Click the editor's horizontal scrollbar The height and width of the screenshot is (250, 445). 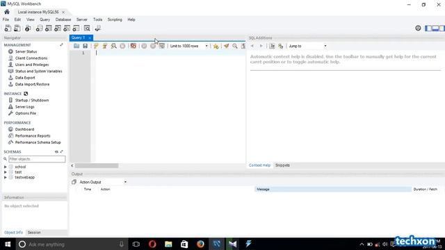coord(97,165)
